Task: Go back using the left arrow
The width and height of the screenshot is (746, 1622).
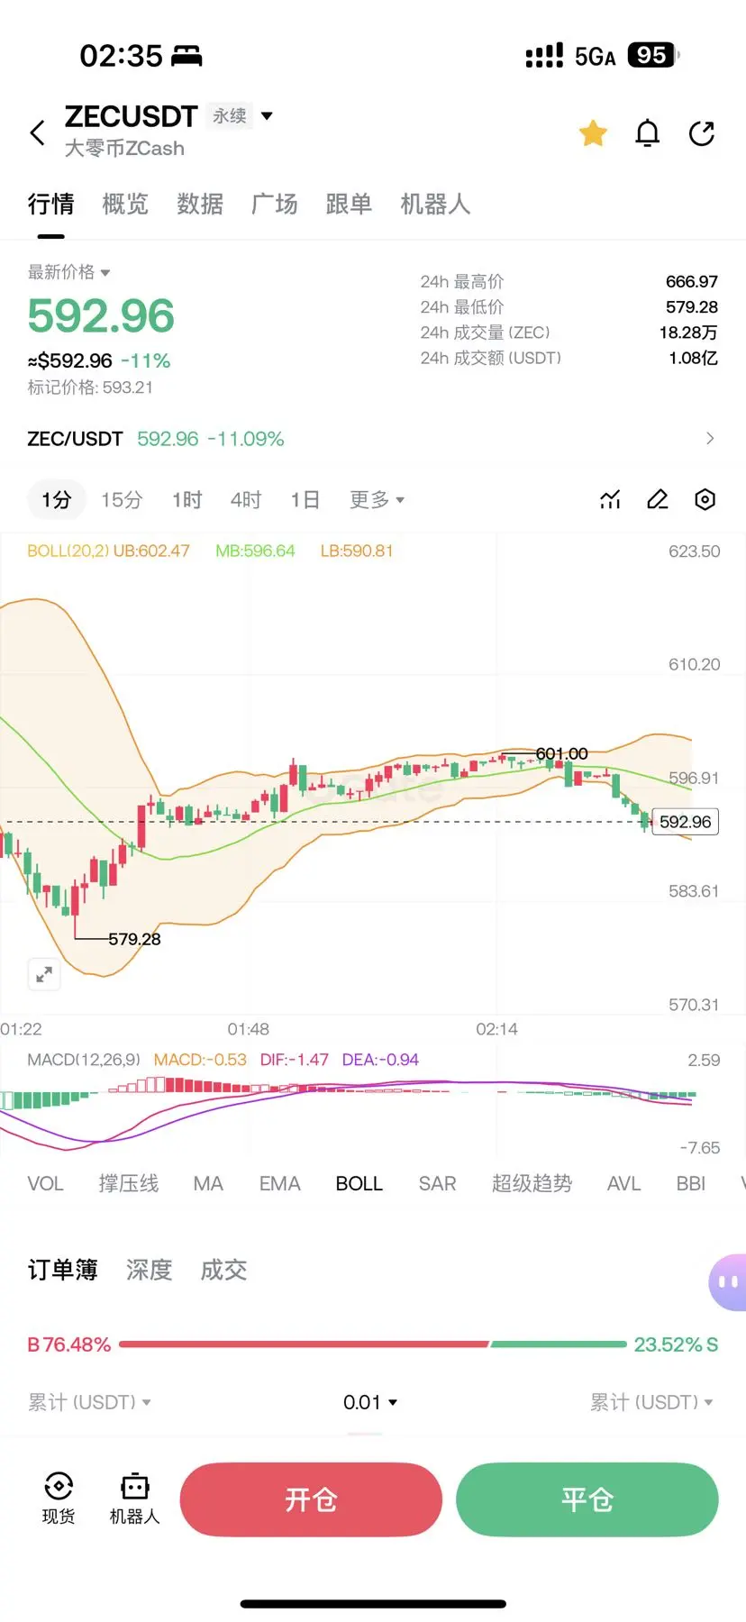Action: click(x=37, y=133)
